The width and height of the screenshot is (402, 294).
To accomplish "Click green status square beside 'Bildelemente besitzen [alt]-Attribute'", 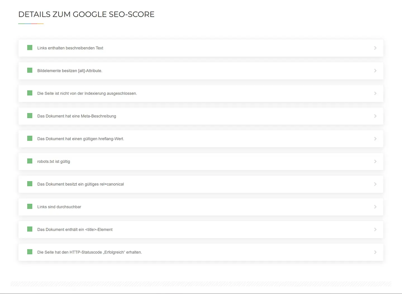I will pos(30,70).
